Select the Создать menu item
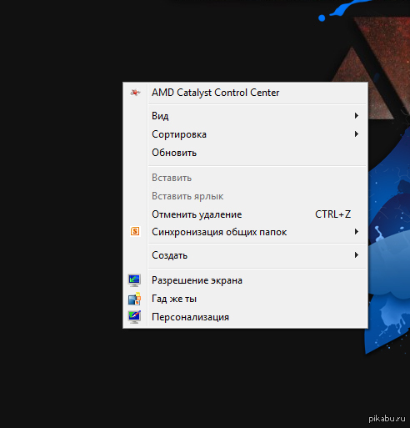The height and width of the screenshot is (428, 410). [245, 255]
